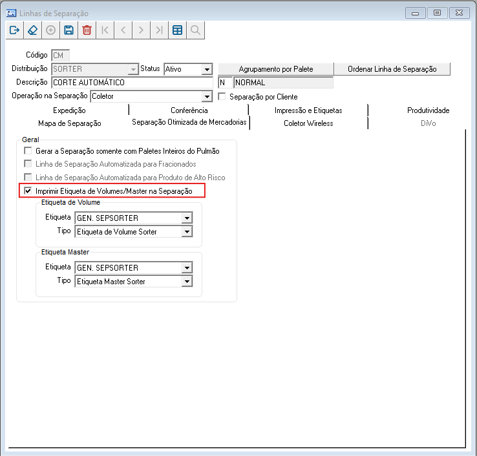This screenshot has width=477, height=456.
Task: Click the Descrição field CORTE AUTOMÁTICO
Action: (x=132, y=83)
